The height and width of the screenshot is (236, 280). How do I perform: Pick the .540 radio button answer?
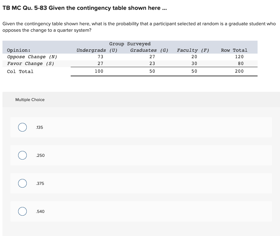coord(22,211)
